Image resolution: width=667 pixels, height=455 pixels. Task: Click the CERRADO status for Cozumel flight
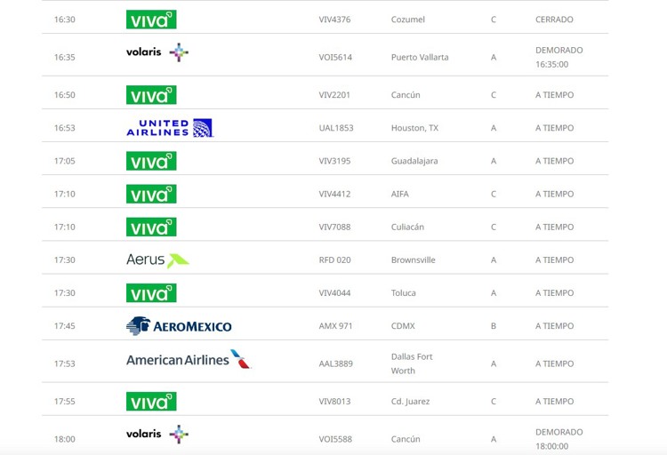pyautogui.click(x=554, y=20)
